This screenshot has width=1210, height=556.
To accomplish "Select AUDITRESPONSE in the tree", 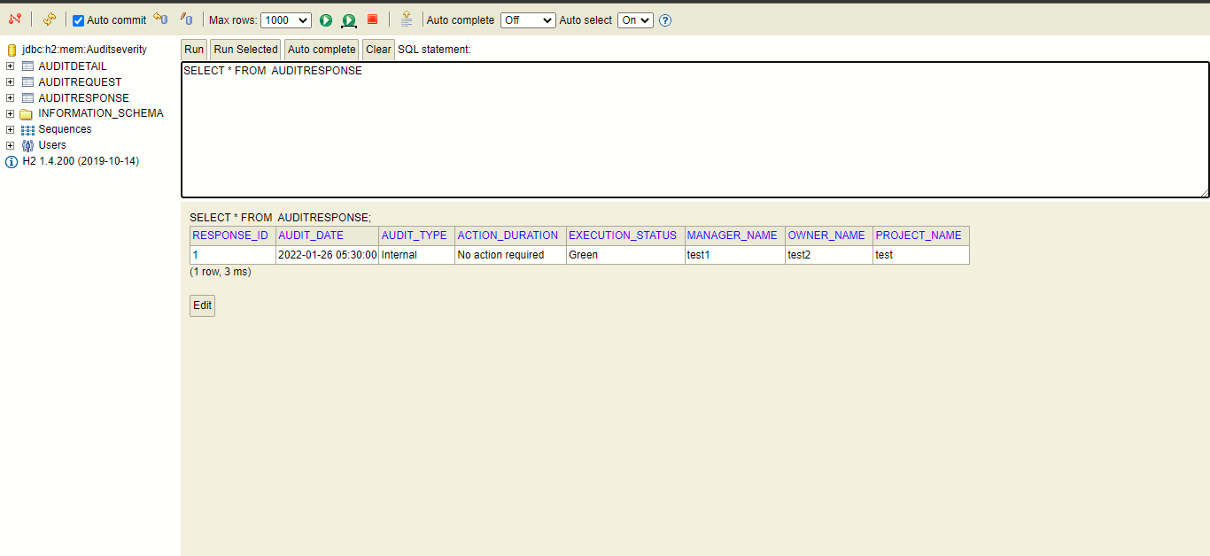I will tap(83, 98).
